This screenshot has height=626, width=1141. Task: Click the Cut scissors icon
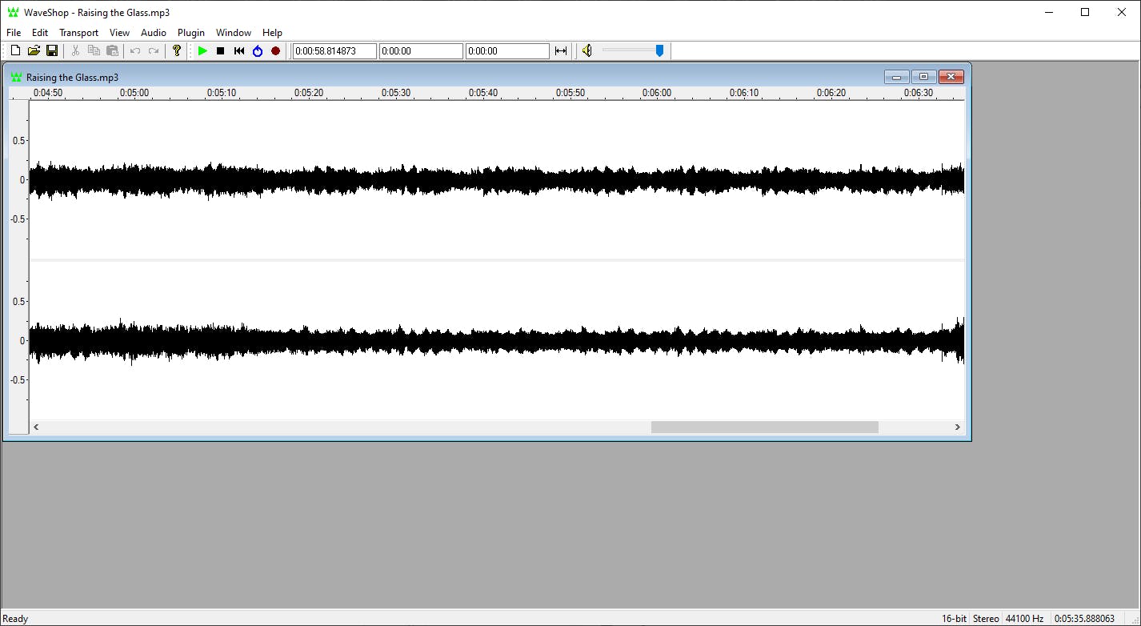(75, 51)
